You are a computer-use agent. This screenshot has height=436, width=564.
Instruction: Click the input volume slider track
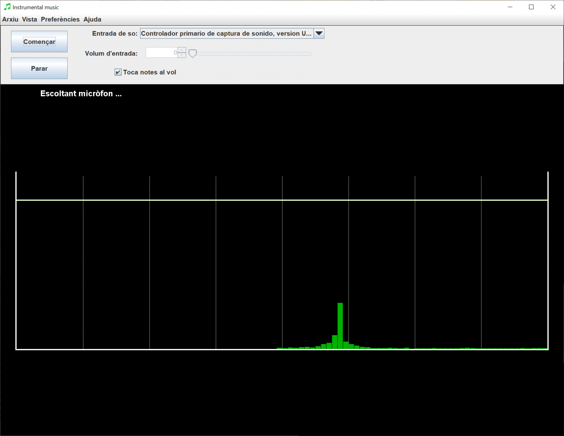[x=252, y=53]
